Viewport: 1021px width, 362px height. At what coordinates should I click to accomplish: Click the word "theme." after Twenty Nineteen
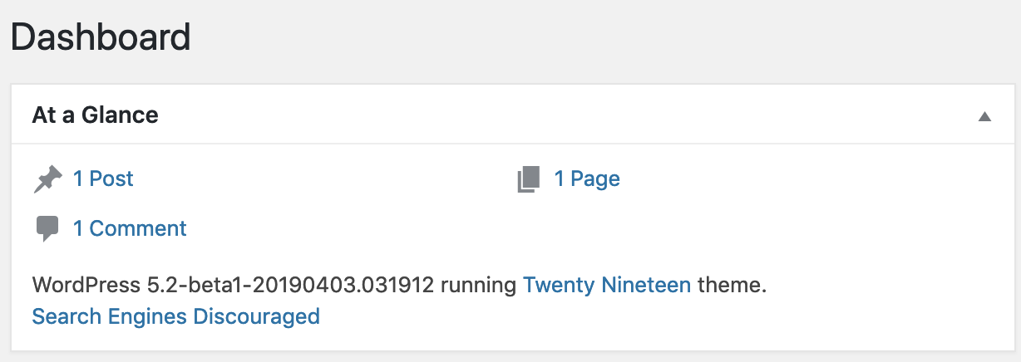(732, 286)
